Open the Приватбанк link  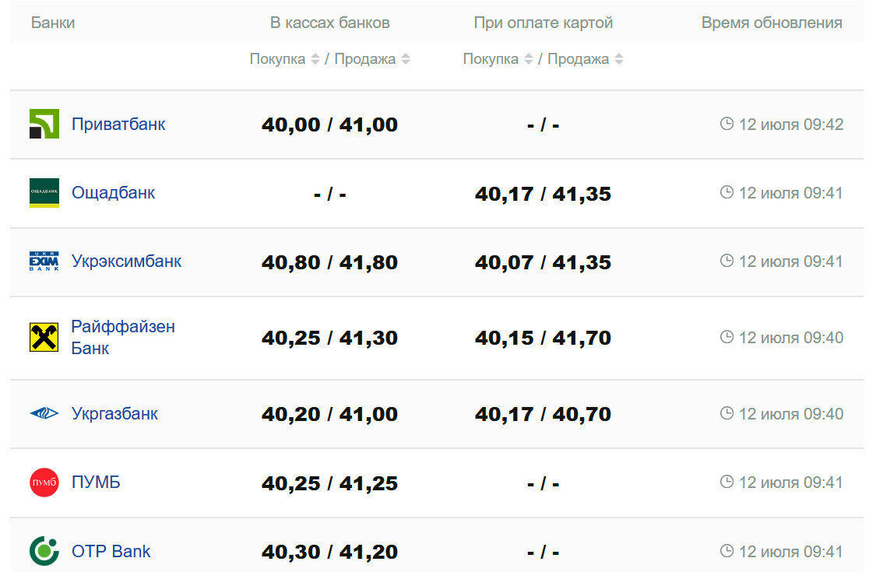(x=118, y=125)
